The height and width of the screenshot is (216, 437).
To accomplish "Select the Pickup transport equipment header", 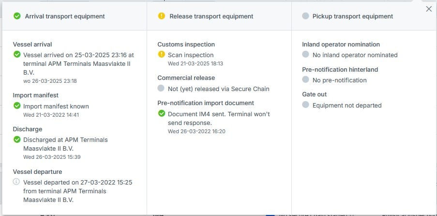I will (x=353, y=16).
